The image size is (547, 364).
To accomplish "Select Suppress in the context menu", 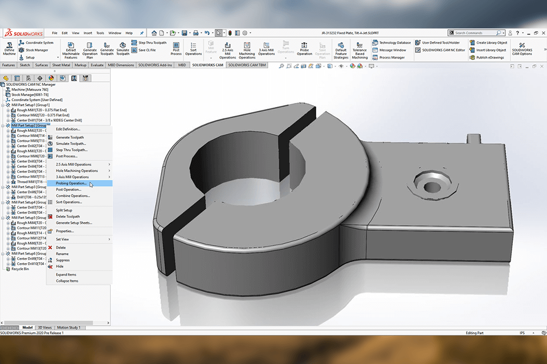I will [63, 260].
